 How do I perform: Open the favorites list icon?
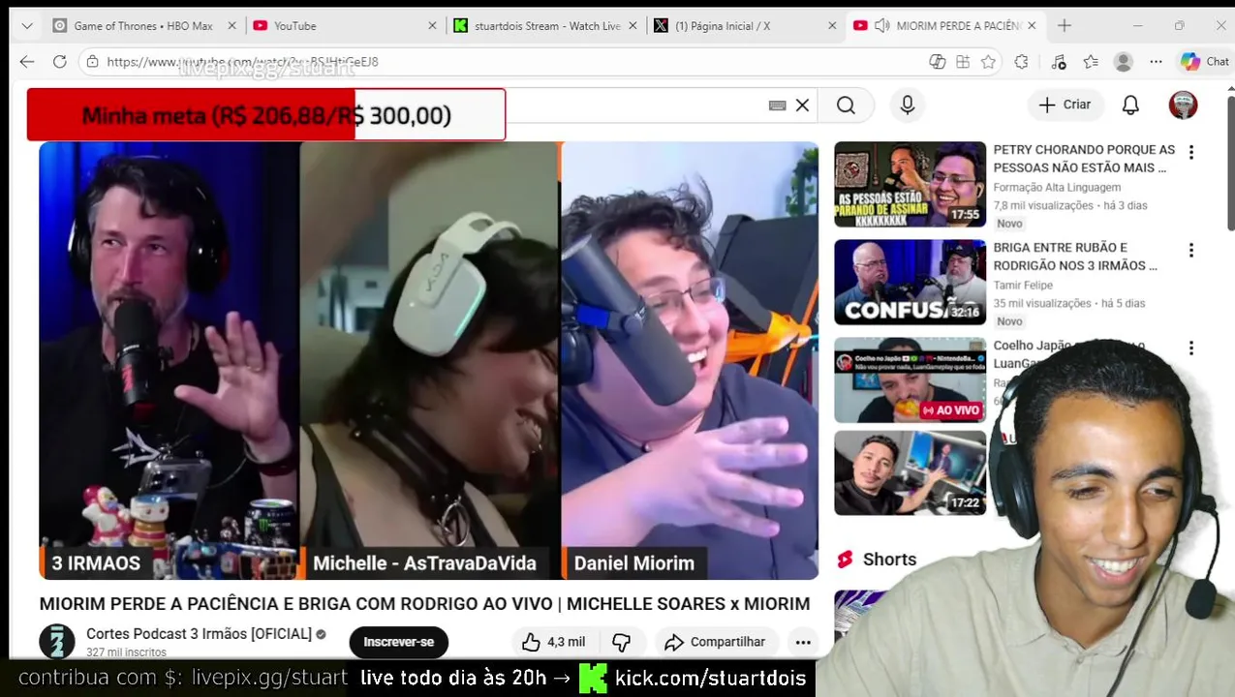tap(1091, 61)
